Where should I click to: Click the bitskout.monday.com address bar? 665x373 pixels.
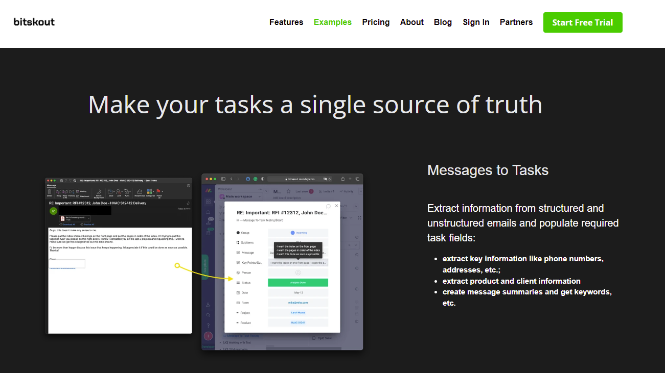(302, 179)
